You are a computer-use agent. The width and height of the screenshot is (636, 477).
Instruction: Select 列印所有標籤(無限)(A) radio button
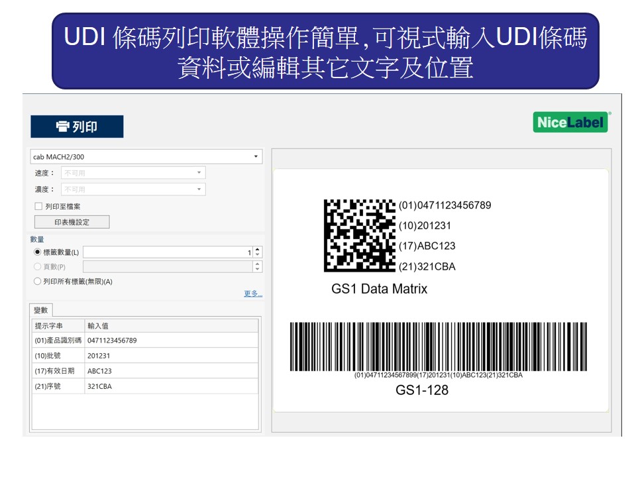pos(37,281)
